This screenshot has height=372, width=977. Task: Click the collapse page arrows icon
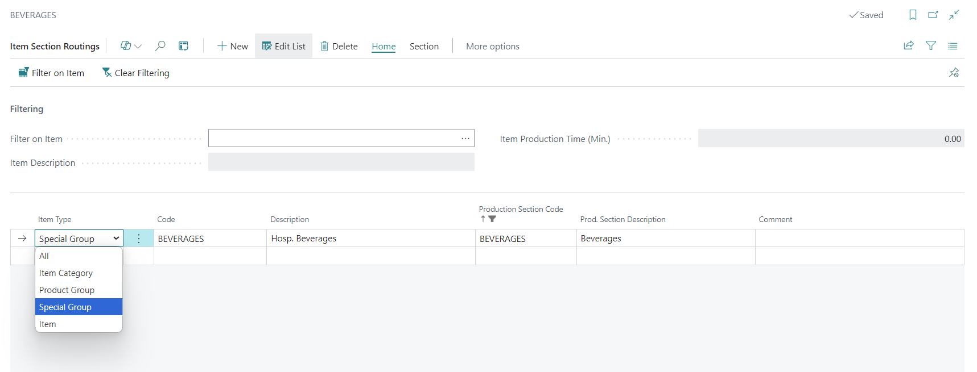point(954,15)
